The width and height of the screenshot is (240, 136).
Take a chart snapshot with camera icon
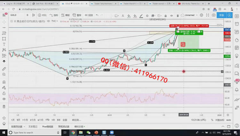point(213,15)
